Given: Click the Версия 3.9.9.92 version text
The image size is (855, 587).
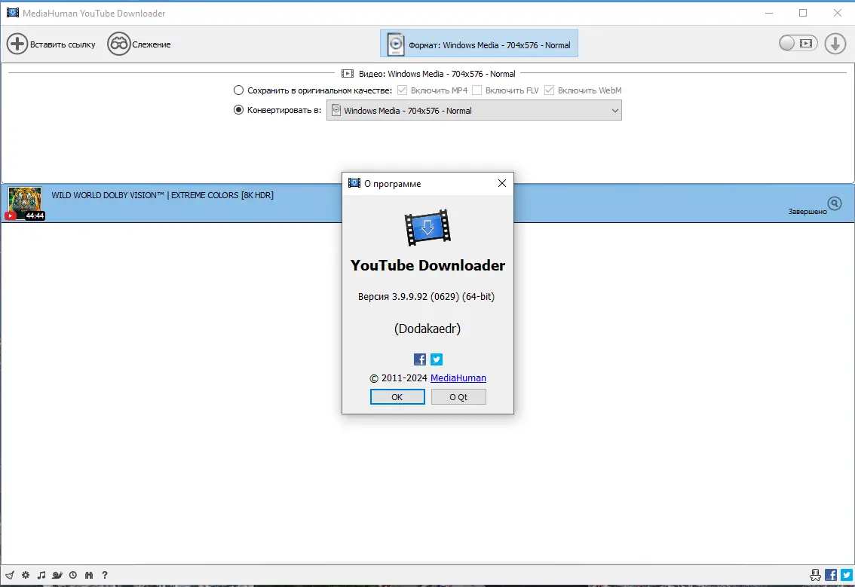Looking at the screenshot, I should pyautogui.click(x=427, y=296).
